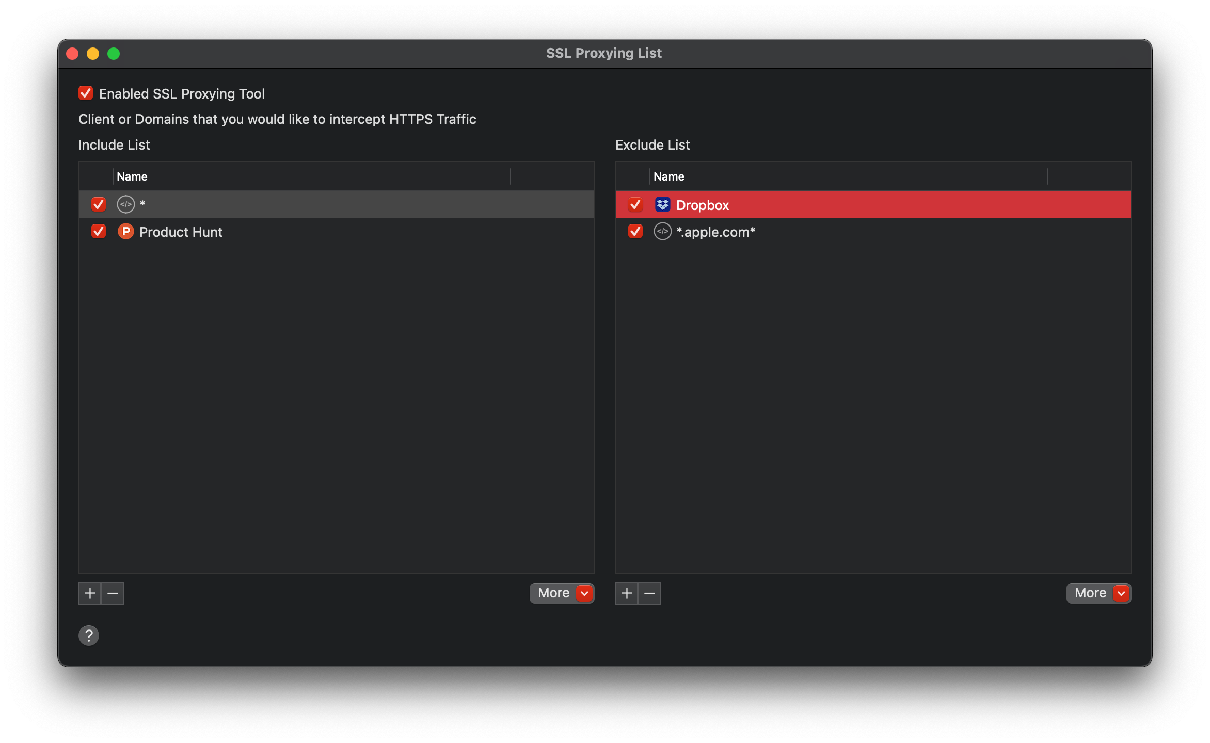Open the help question mark button
This screenshot has width=1210, height=743.
coord(89,636)
